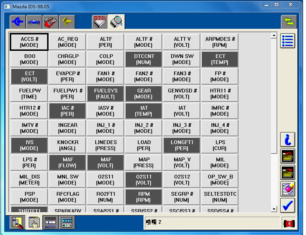Screen dimensions: 306x235
Task: Select the ALTF (PER) PID
Action: [106, 42]
